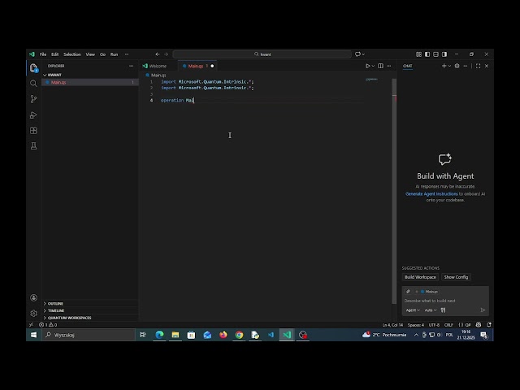
Task: Open Explorer panel More Actions menu
Action: 132,66
